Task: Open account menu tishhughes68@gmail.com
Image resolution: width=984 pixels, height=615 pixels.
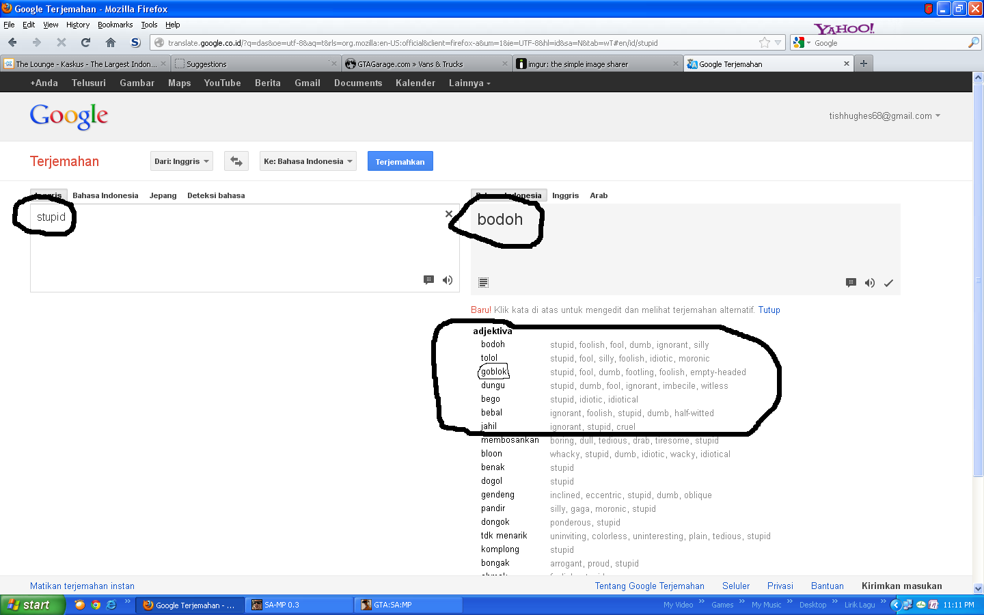Action: [x=884, y=115]
